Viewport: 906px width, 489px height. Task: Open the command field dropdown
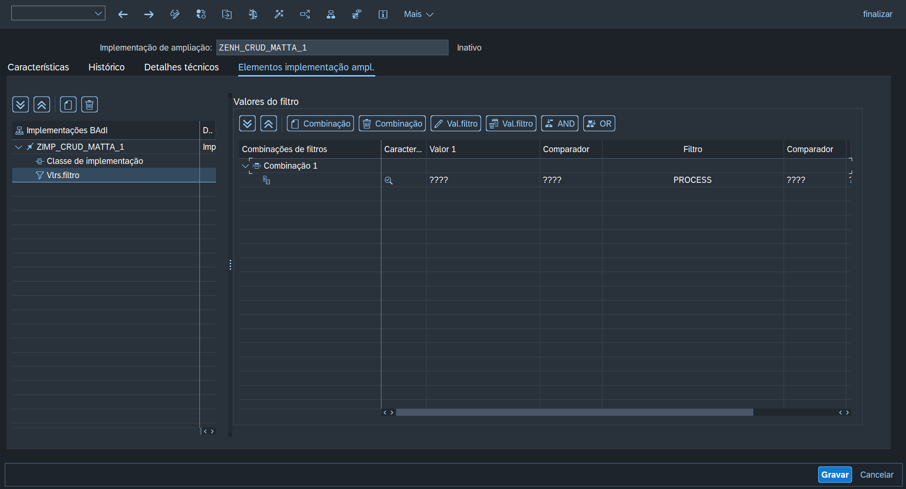pyautogui.click(x=98, y=13)
